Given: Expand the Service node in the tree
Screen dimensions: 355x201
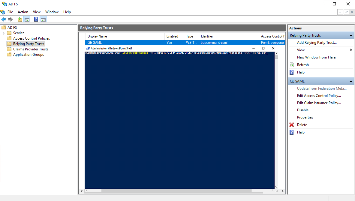Looking at the screenshot, I should click(x=4, y=33).
